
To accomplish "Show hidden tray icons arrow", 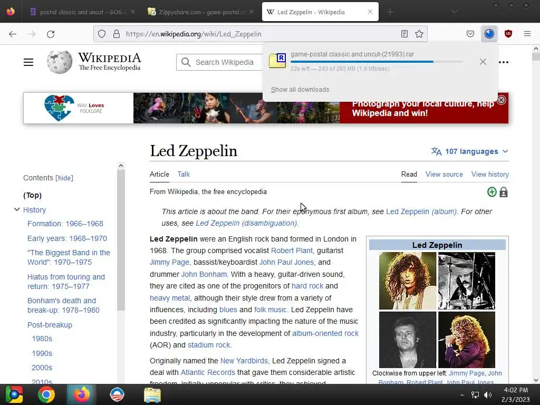I will coord(462,395).
